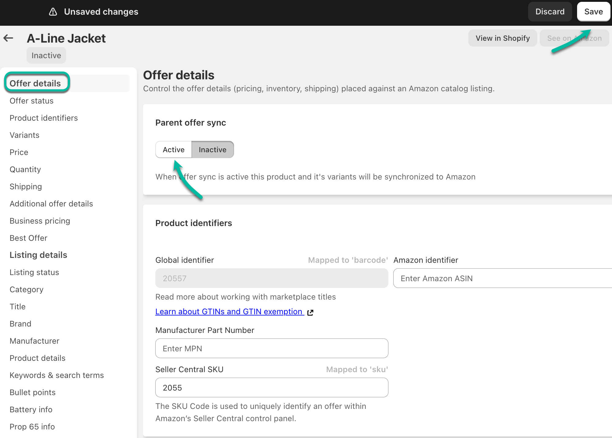Click the external link icon beside GTIN link
612x438 pixels.
(x=310, y=312)
